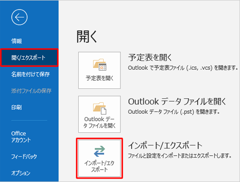Open the 情報 menu item
The image size is (240, 182).
pyautogui.click(x=17, y=41)
